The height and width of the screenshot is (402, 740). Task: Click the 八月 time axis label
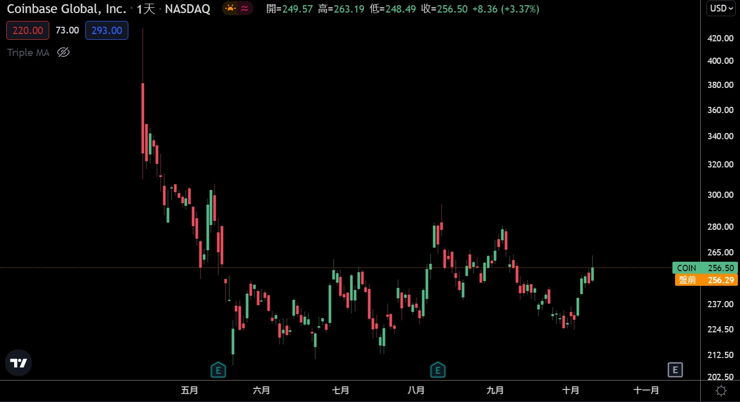[x=416, y=390]
